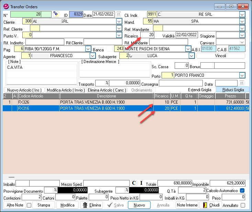
Task: Open the Data calendar picker icon
Action: pyautogui.click(x=118, y=14)
